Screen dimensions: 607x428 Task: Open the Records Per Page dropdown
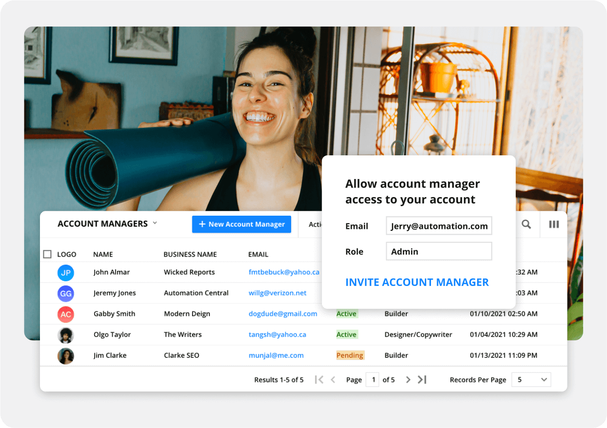click(x=531, y=380)
